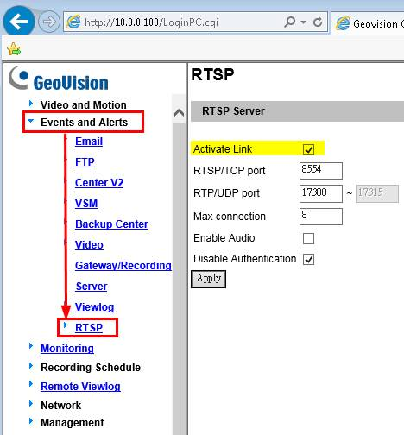Toggle the Activate Link checkbox

tap(308, 149)
